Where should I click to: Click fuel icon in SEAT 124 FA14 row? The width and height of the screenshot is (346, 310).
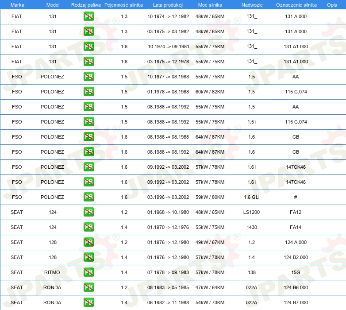click(x=88, y=227)
